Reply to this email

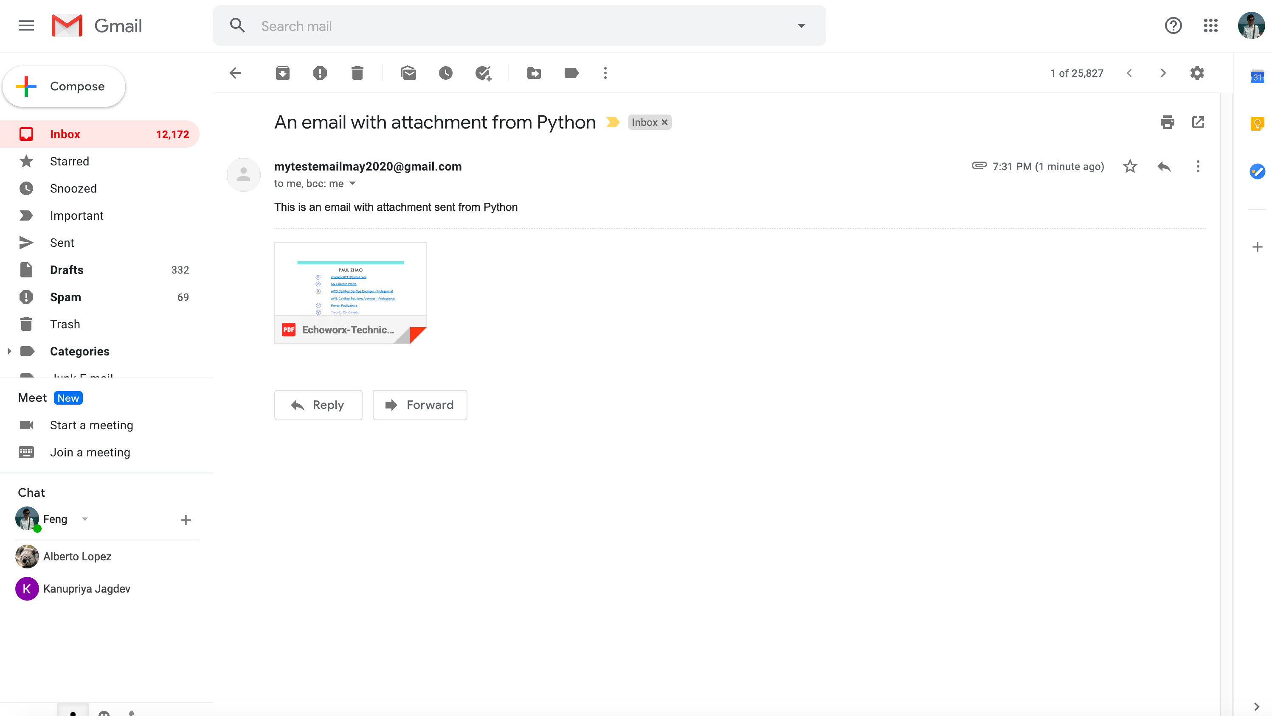pyautogui.click(x=318, y=405)
